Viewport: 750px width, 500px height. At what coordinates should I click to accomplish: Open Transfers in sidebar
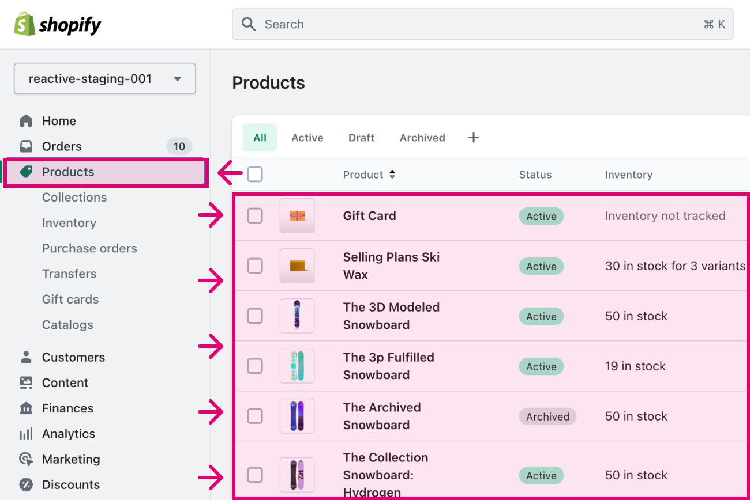(69, 274)
